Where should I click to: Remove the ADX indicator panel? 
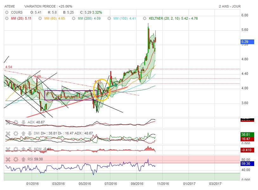point(8,122)
